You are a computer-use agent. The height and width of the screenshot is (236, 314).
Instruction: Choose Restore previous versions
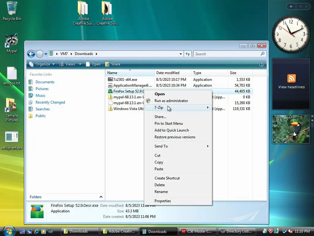(178, 137)
